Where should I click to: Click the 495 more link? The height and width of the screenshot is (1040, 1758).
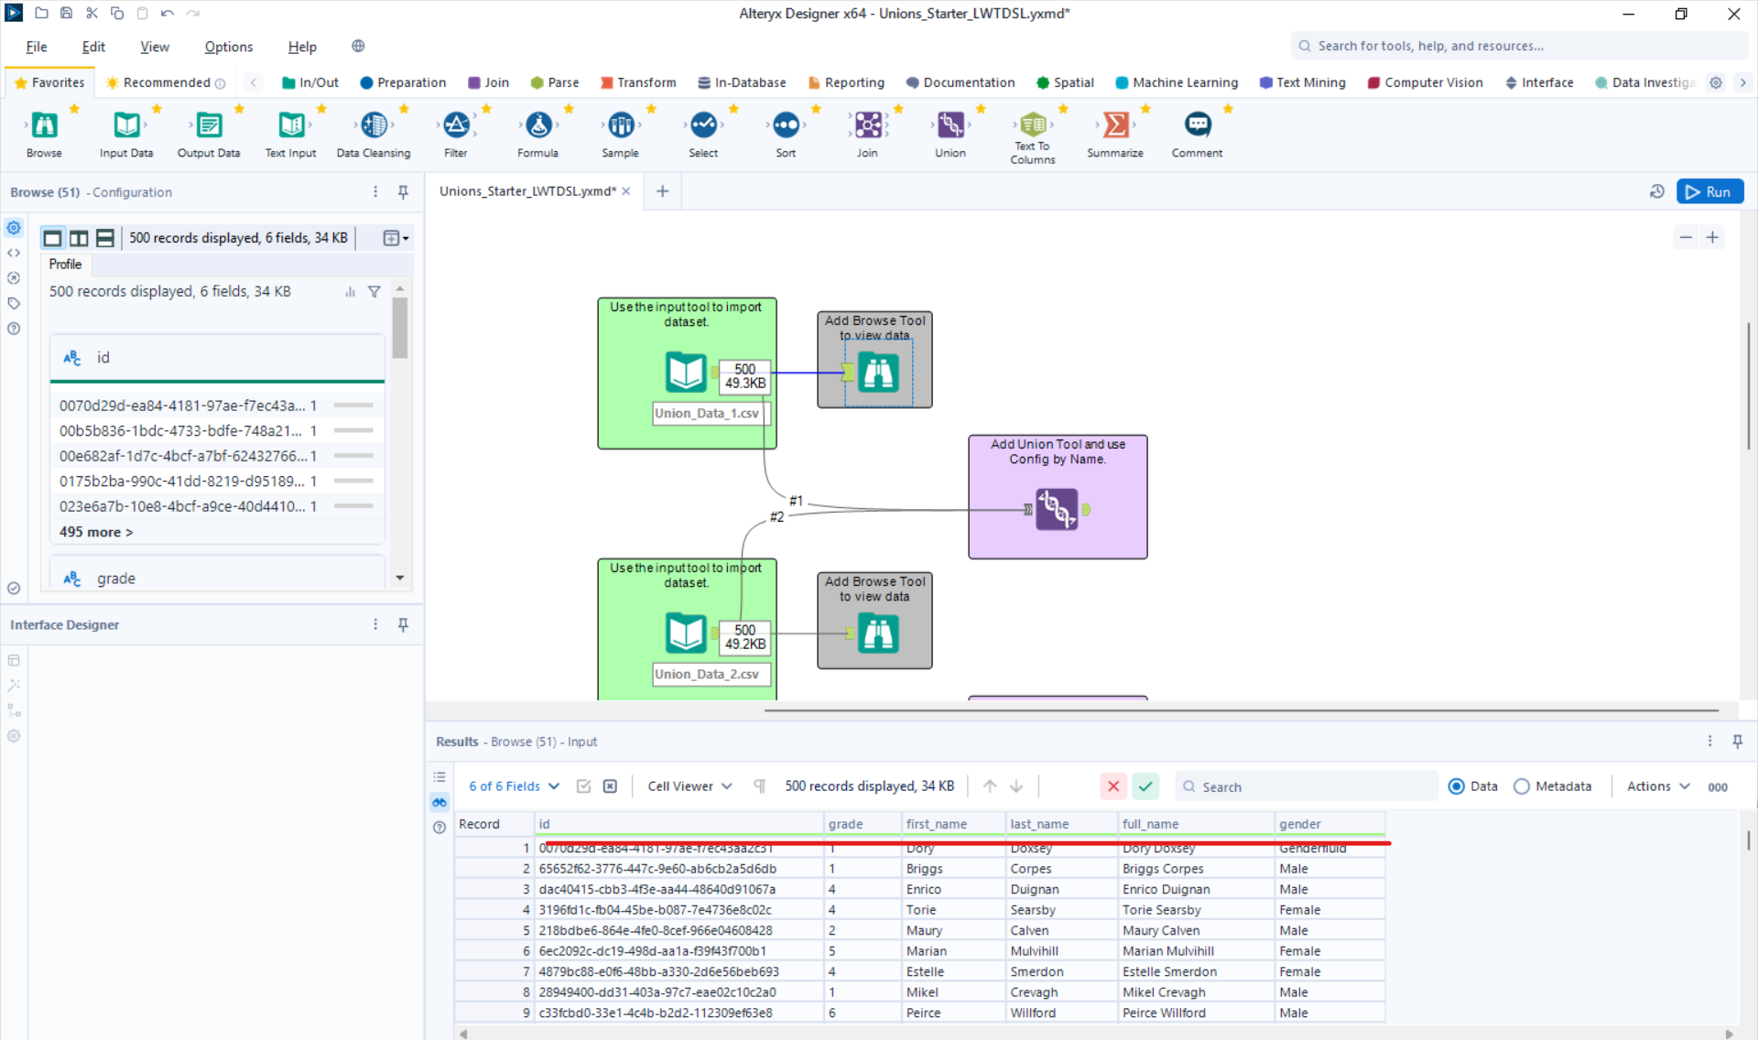point(96,532)
